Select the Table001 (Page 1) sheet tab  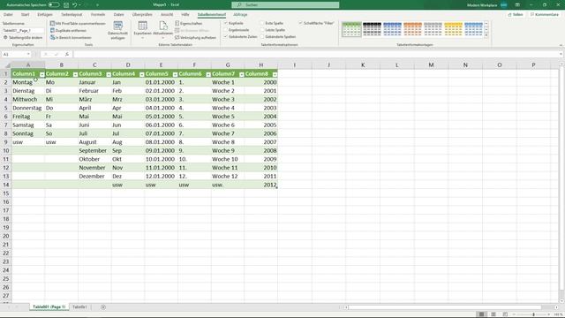point(49,307)
